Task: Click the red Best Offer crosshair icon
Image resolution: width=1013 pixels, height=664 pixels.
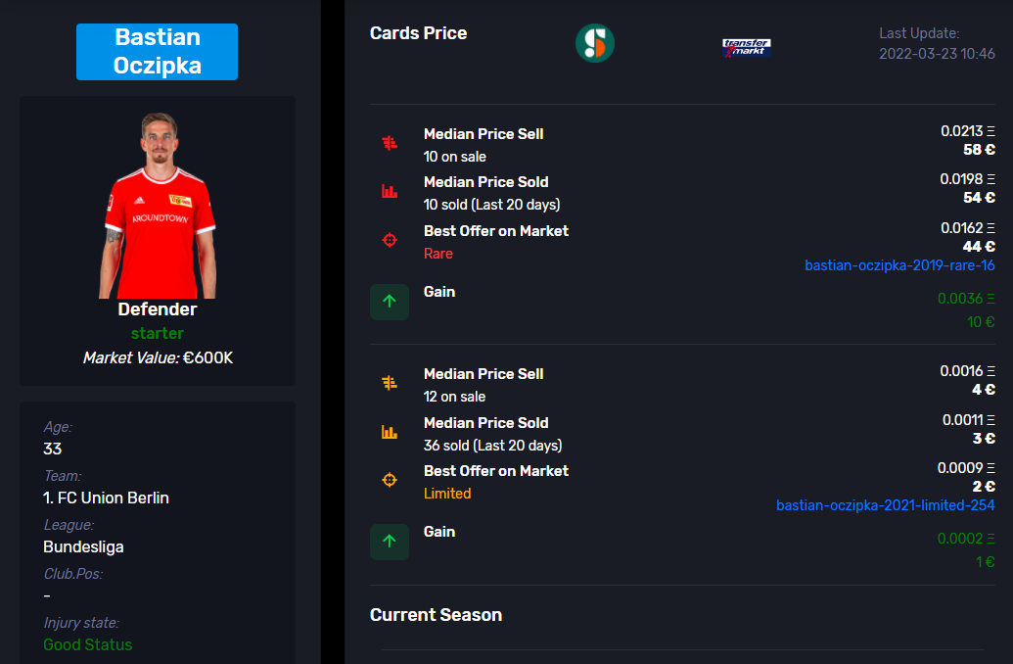Action: (x=390, y=240)
